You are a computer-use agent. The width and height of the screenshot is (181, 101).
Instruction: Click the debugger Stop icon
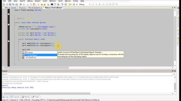(100, 4)
